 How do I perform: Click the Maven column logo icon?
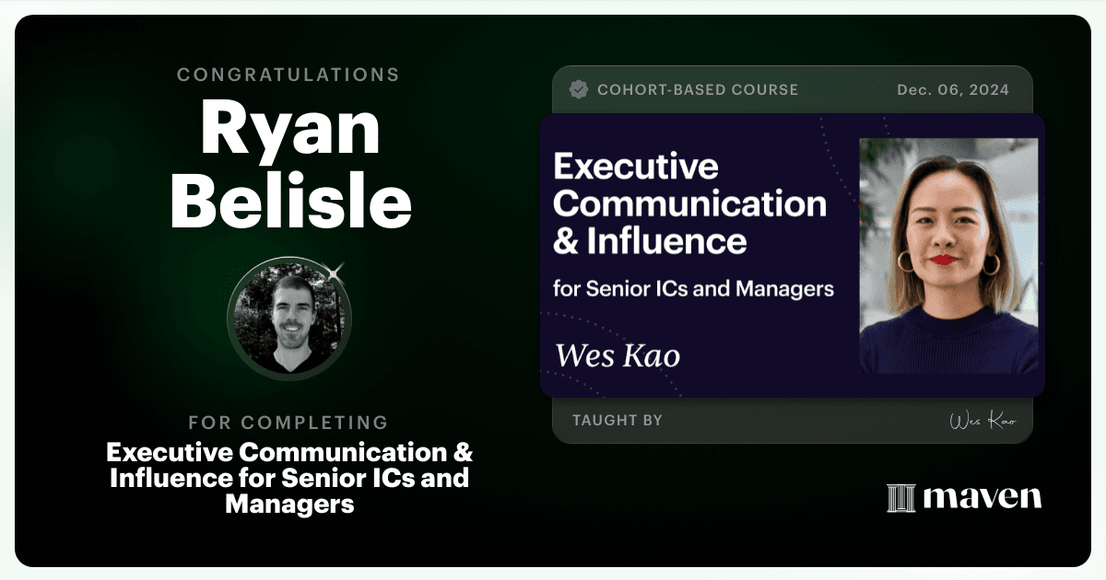(900, 498)
